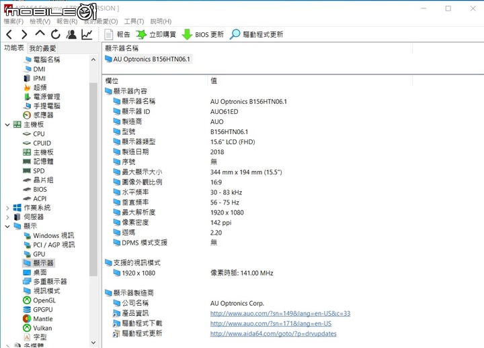Open the 工具(T) menu

[x=134, y=21]
